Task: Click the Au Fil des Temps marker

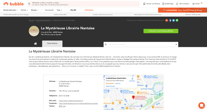Action: [146, 86]
